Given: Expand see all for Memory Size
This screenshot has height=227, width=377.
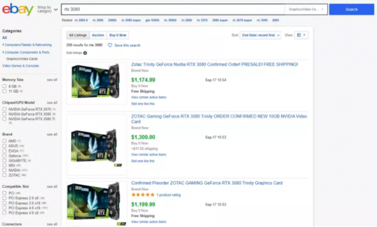Looking at the screenshot, I should click(x=52, y=80).
